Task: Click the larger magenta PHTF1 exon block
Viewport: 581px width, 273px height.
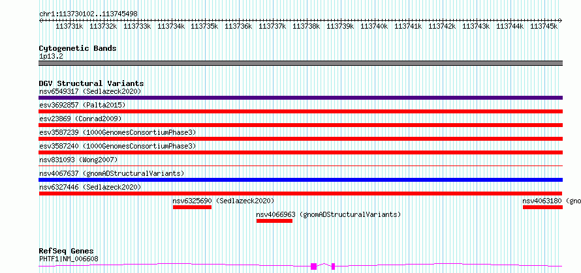Action: click(313, 266)
